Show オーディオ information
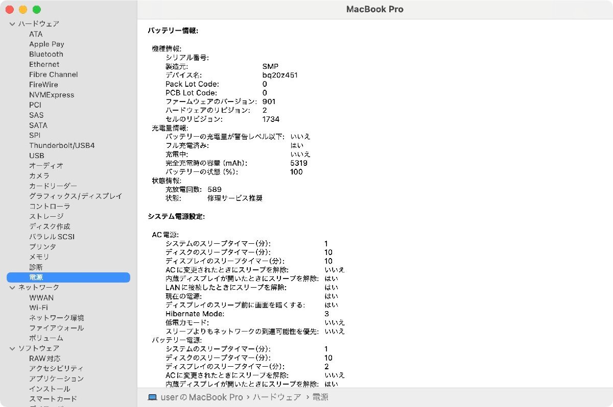This screenshot has height=407, width=613. tap(46, 166)
